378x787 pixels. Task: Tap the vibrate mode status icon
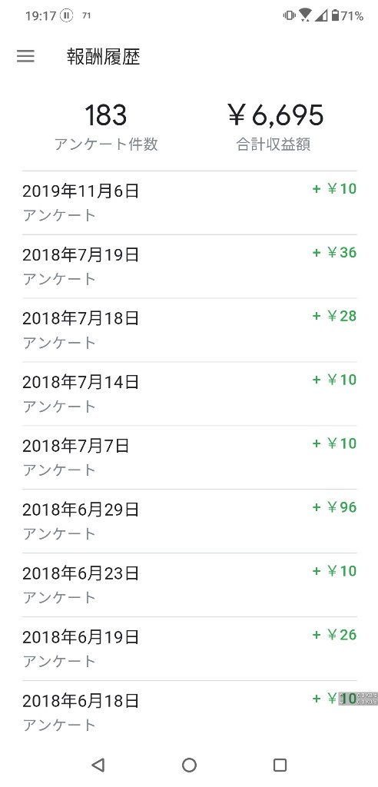[x=289, y=15]
